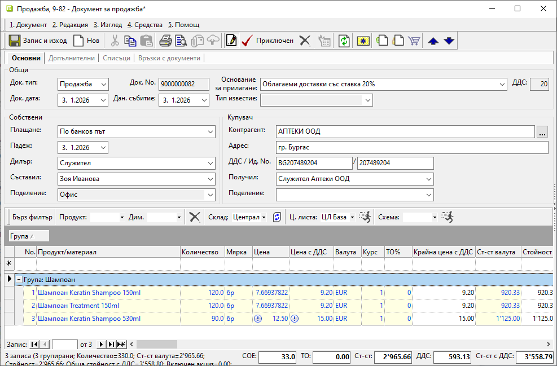Image resolution: width=557 pixels, height=366 pixels.
Task: Expand the Док. тип dropdown
Action: 103,84
